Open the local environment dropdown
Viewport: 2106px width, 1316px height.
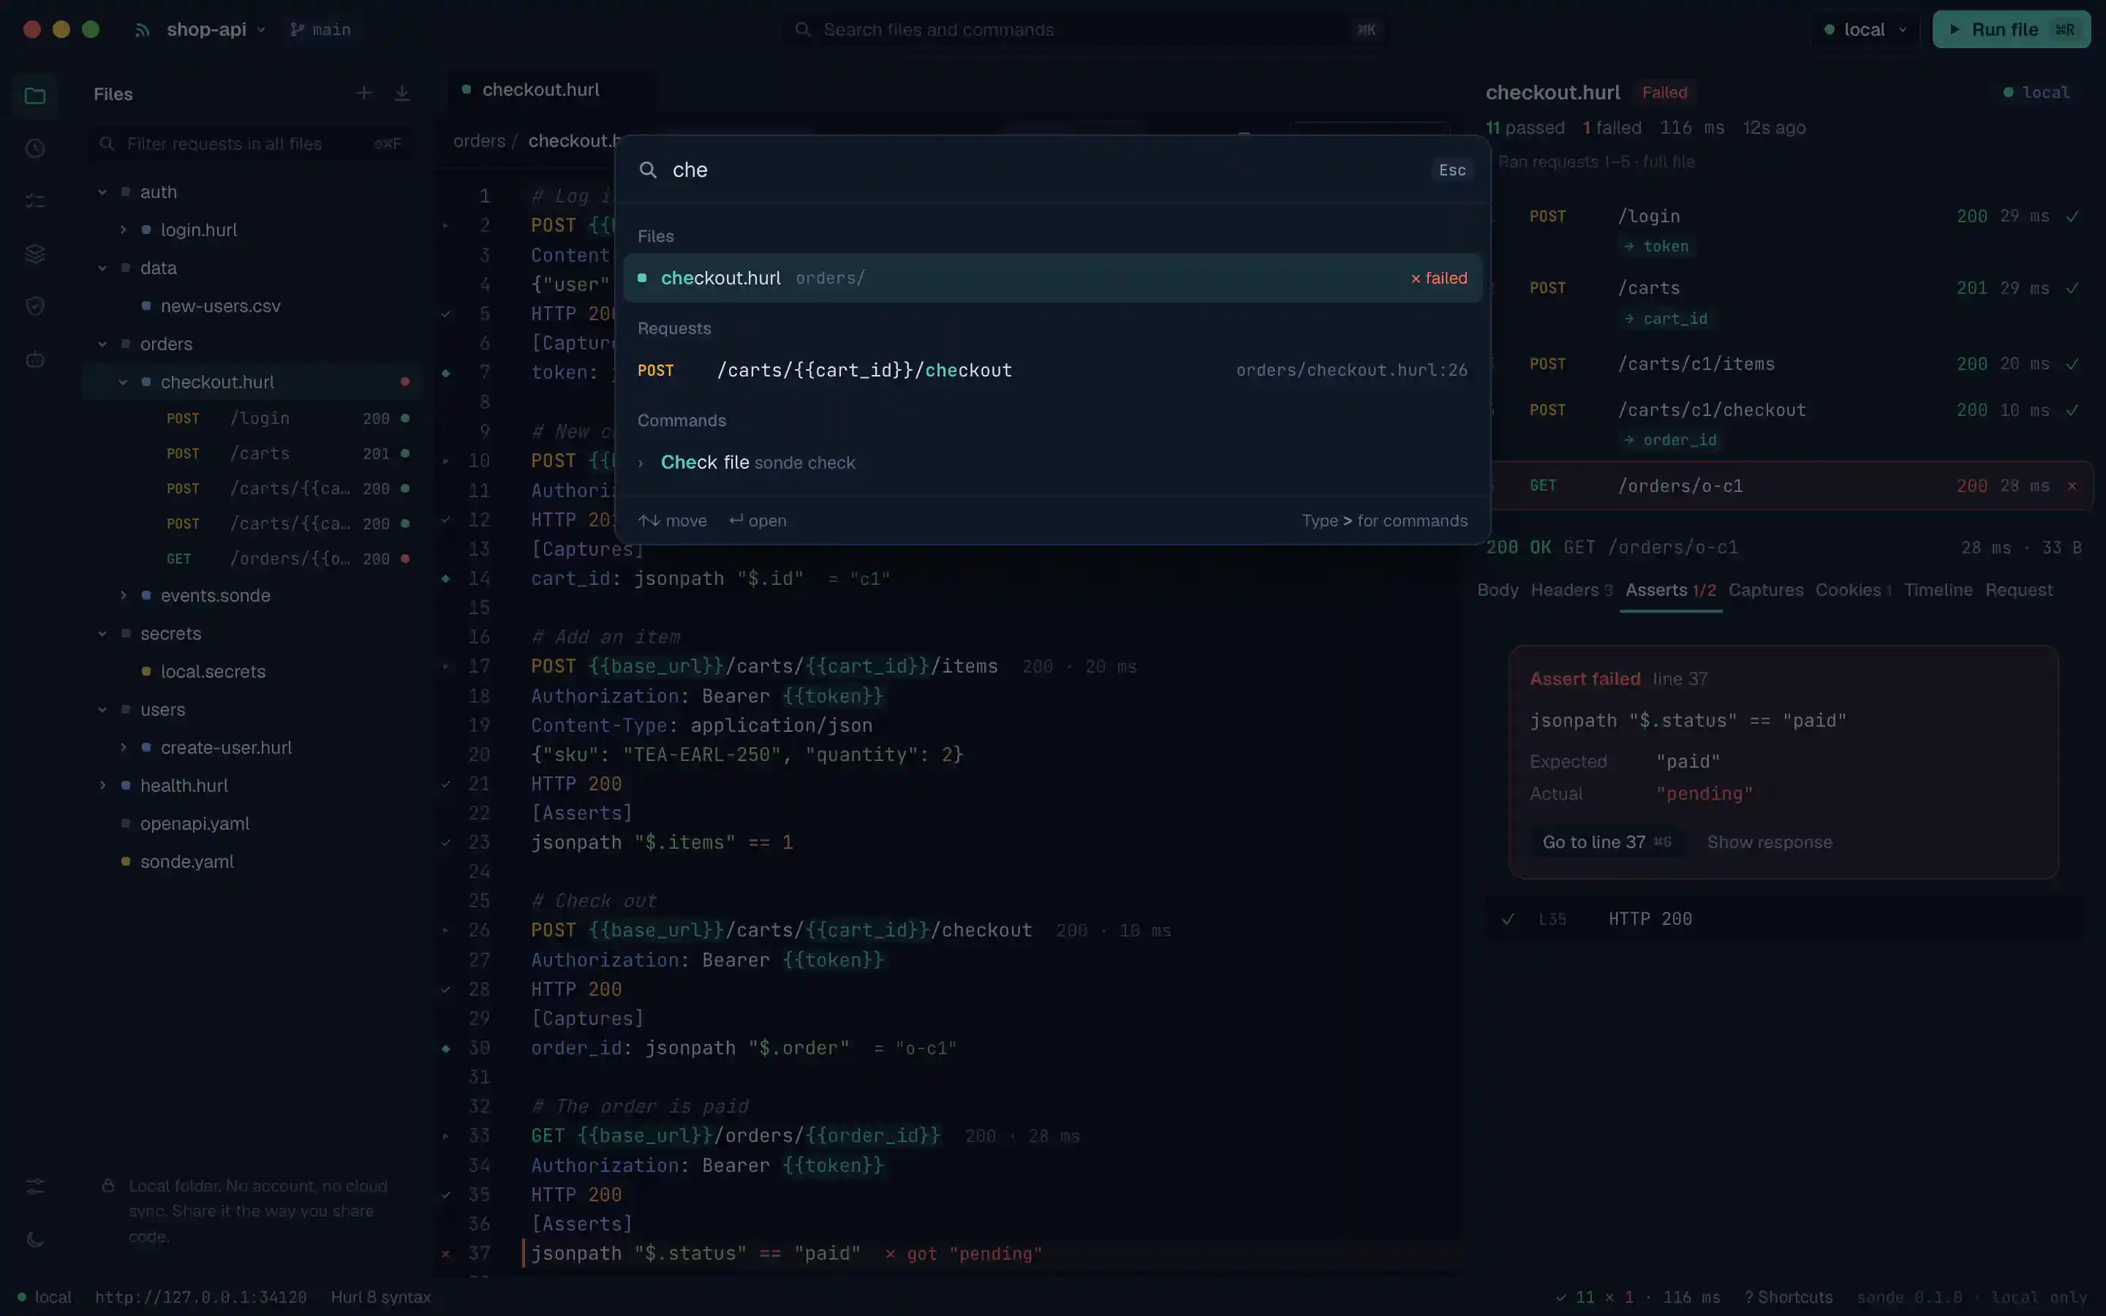(1864, 29)
